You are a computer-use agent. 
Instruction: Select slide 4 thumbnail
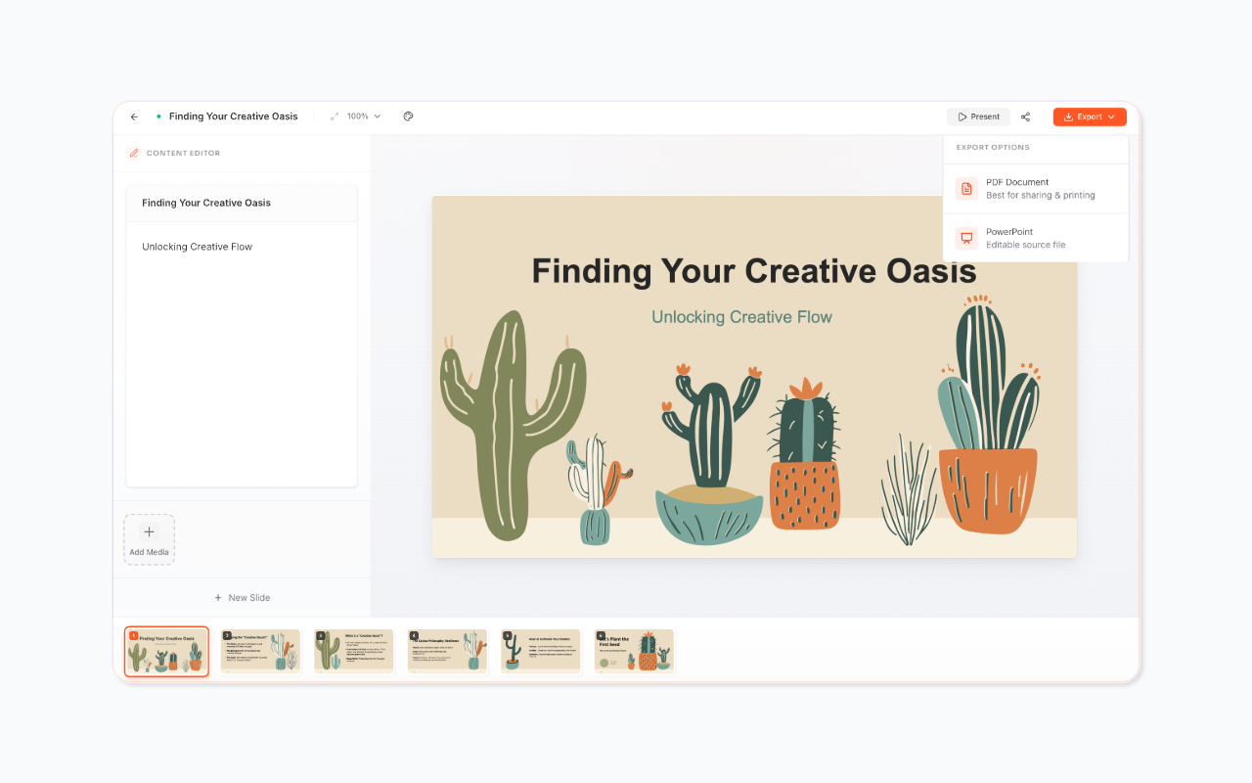(447, 651)
